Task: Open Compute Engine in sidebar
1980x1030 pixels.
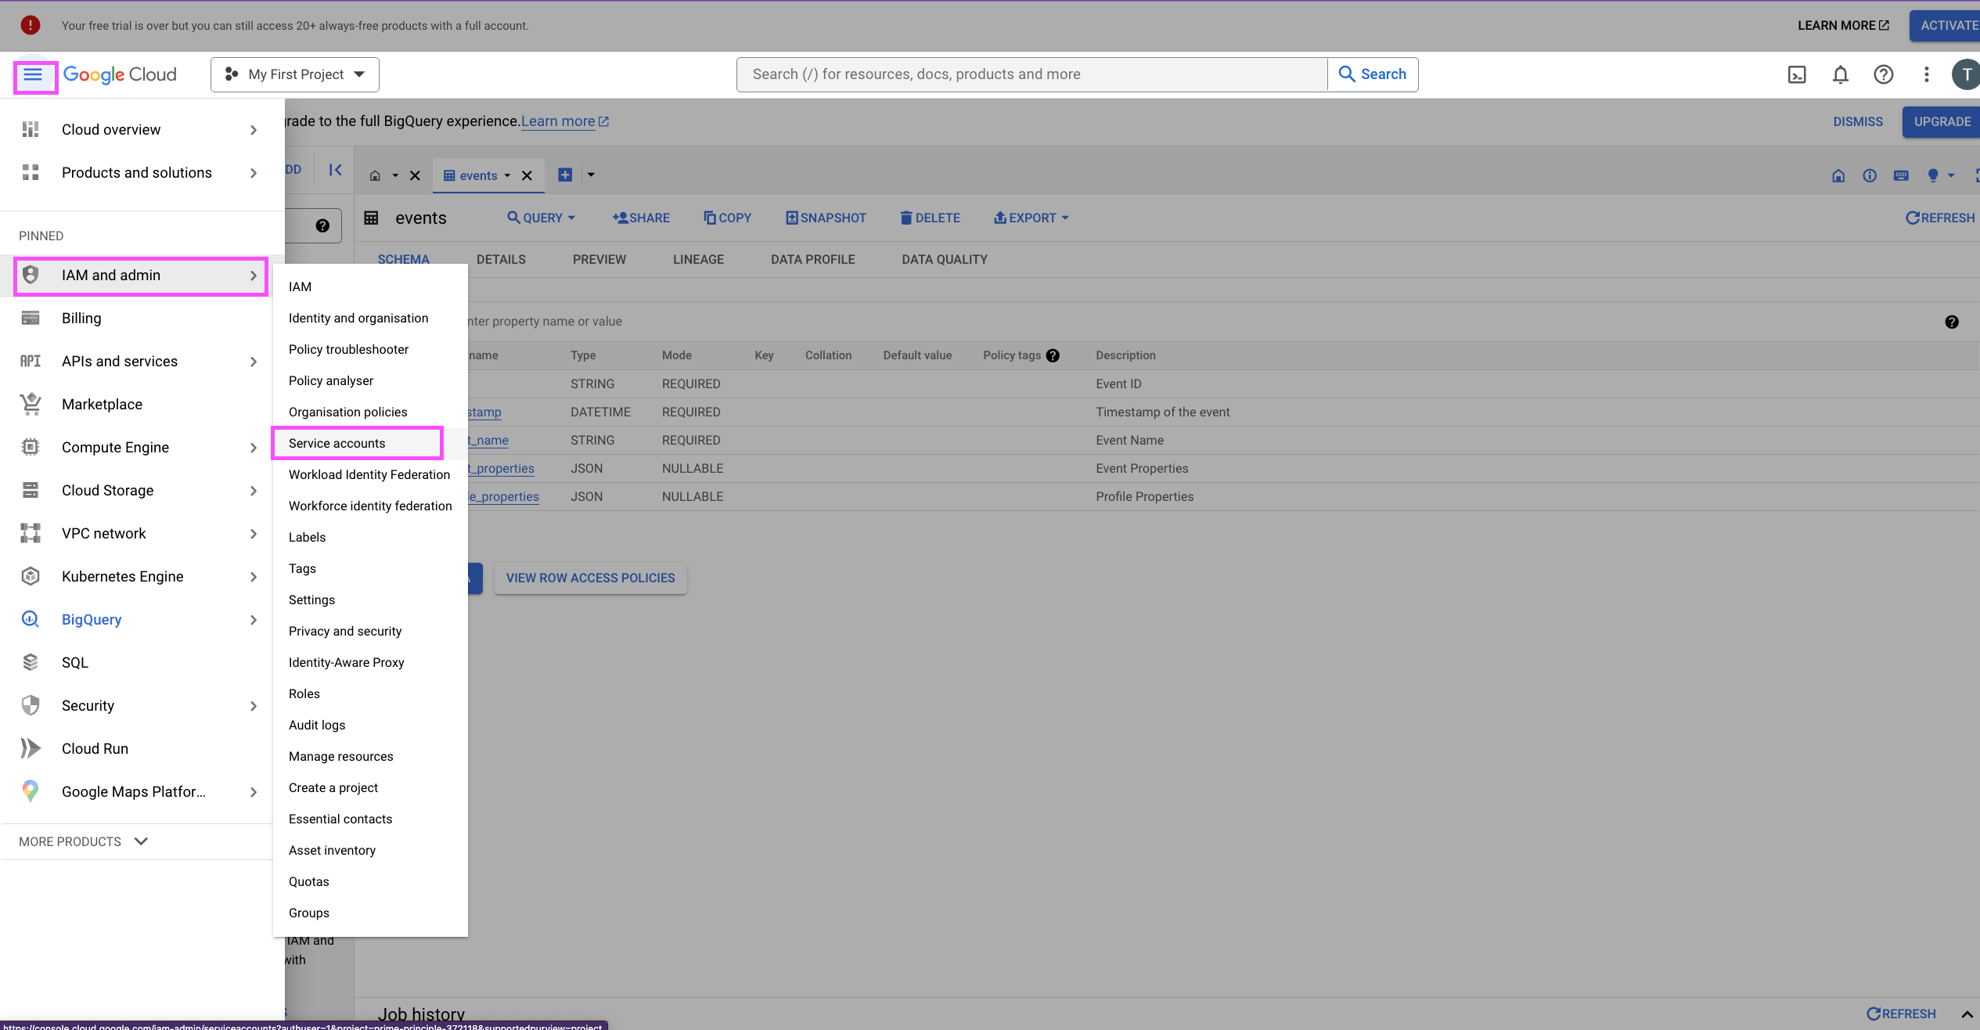Action: (x=115, y=448)
